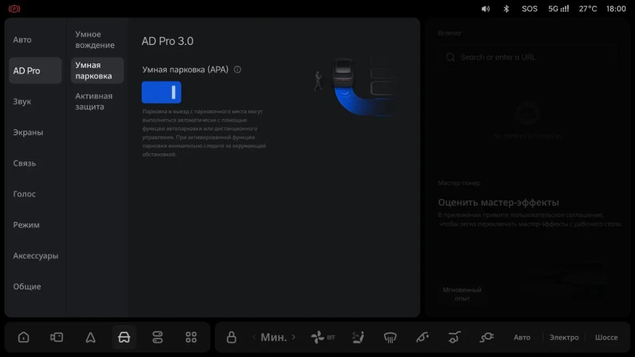The width and height of the screenshot is (635, 357).
Task: Select the Шоссе drive mode
Action: [606, 337]
